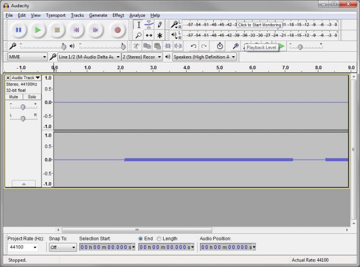Screen dimensions: 360x267
Task: Open the Effect menu
Action: click(x=118, y=15)
